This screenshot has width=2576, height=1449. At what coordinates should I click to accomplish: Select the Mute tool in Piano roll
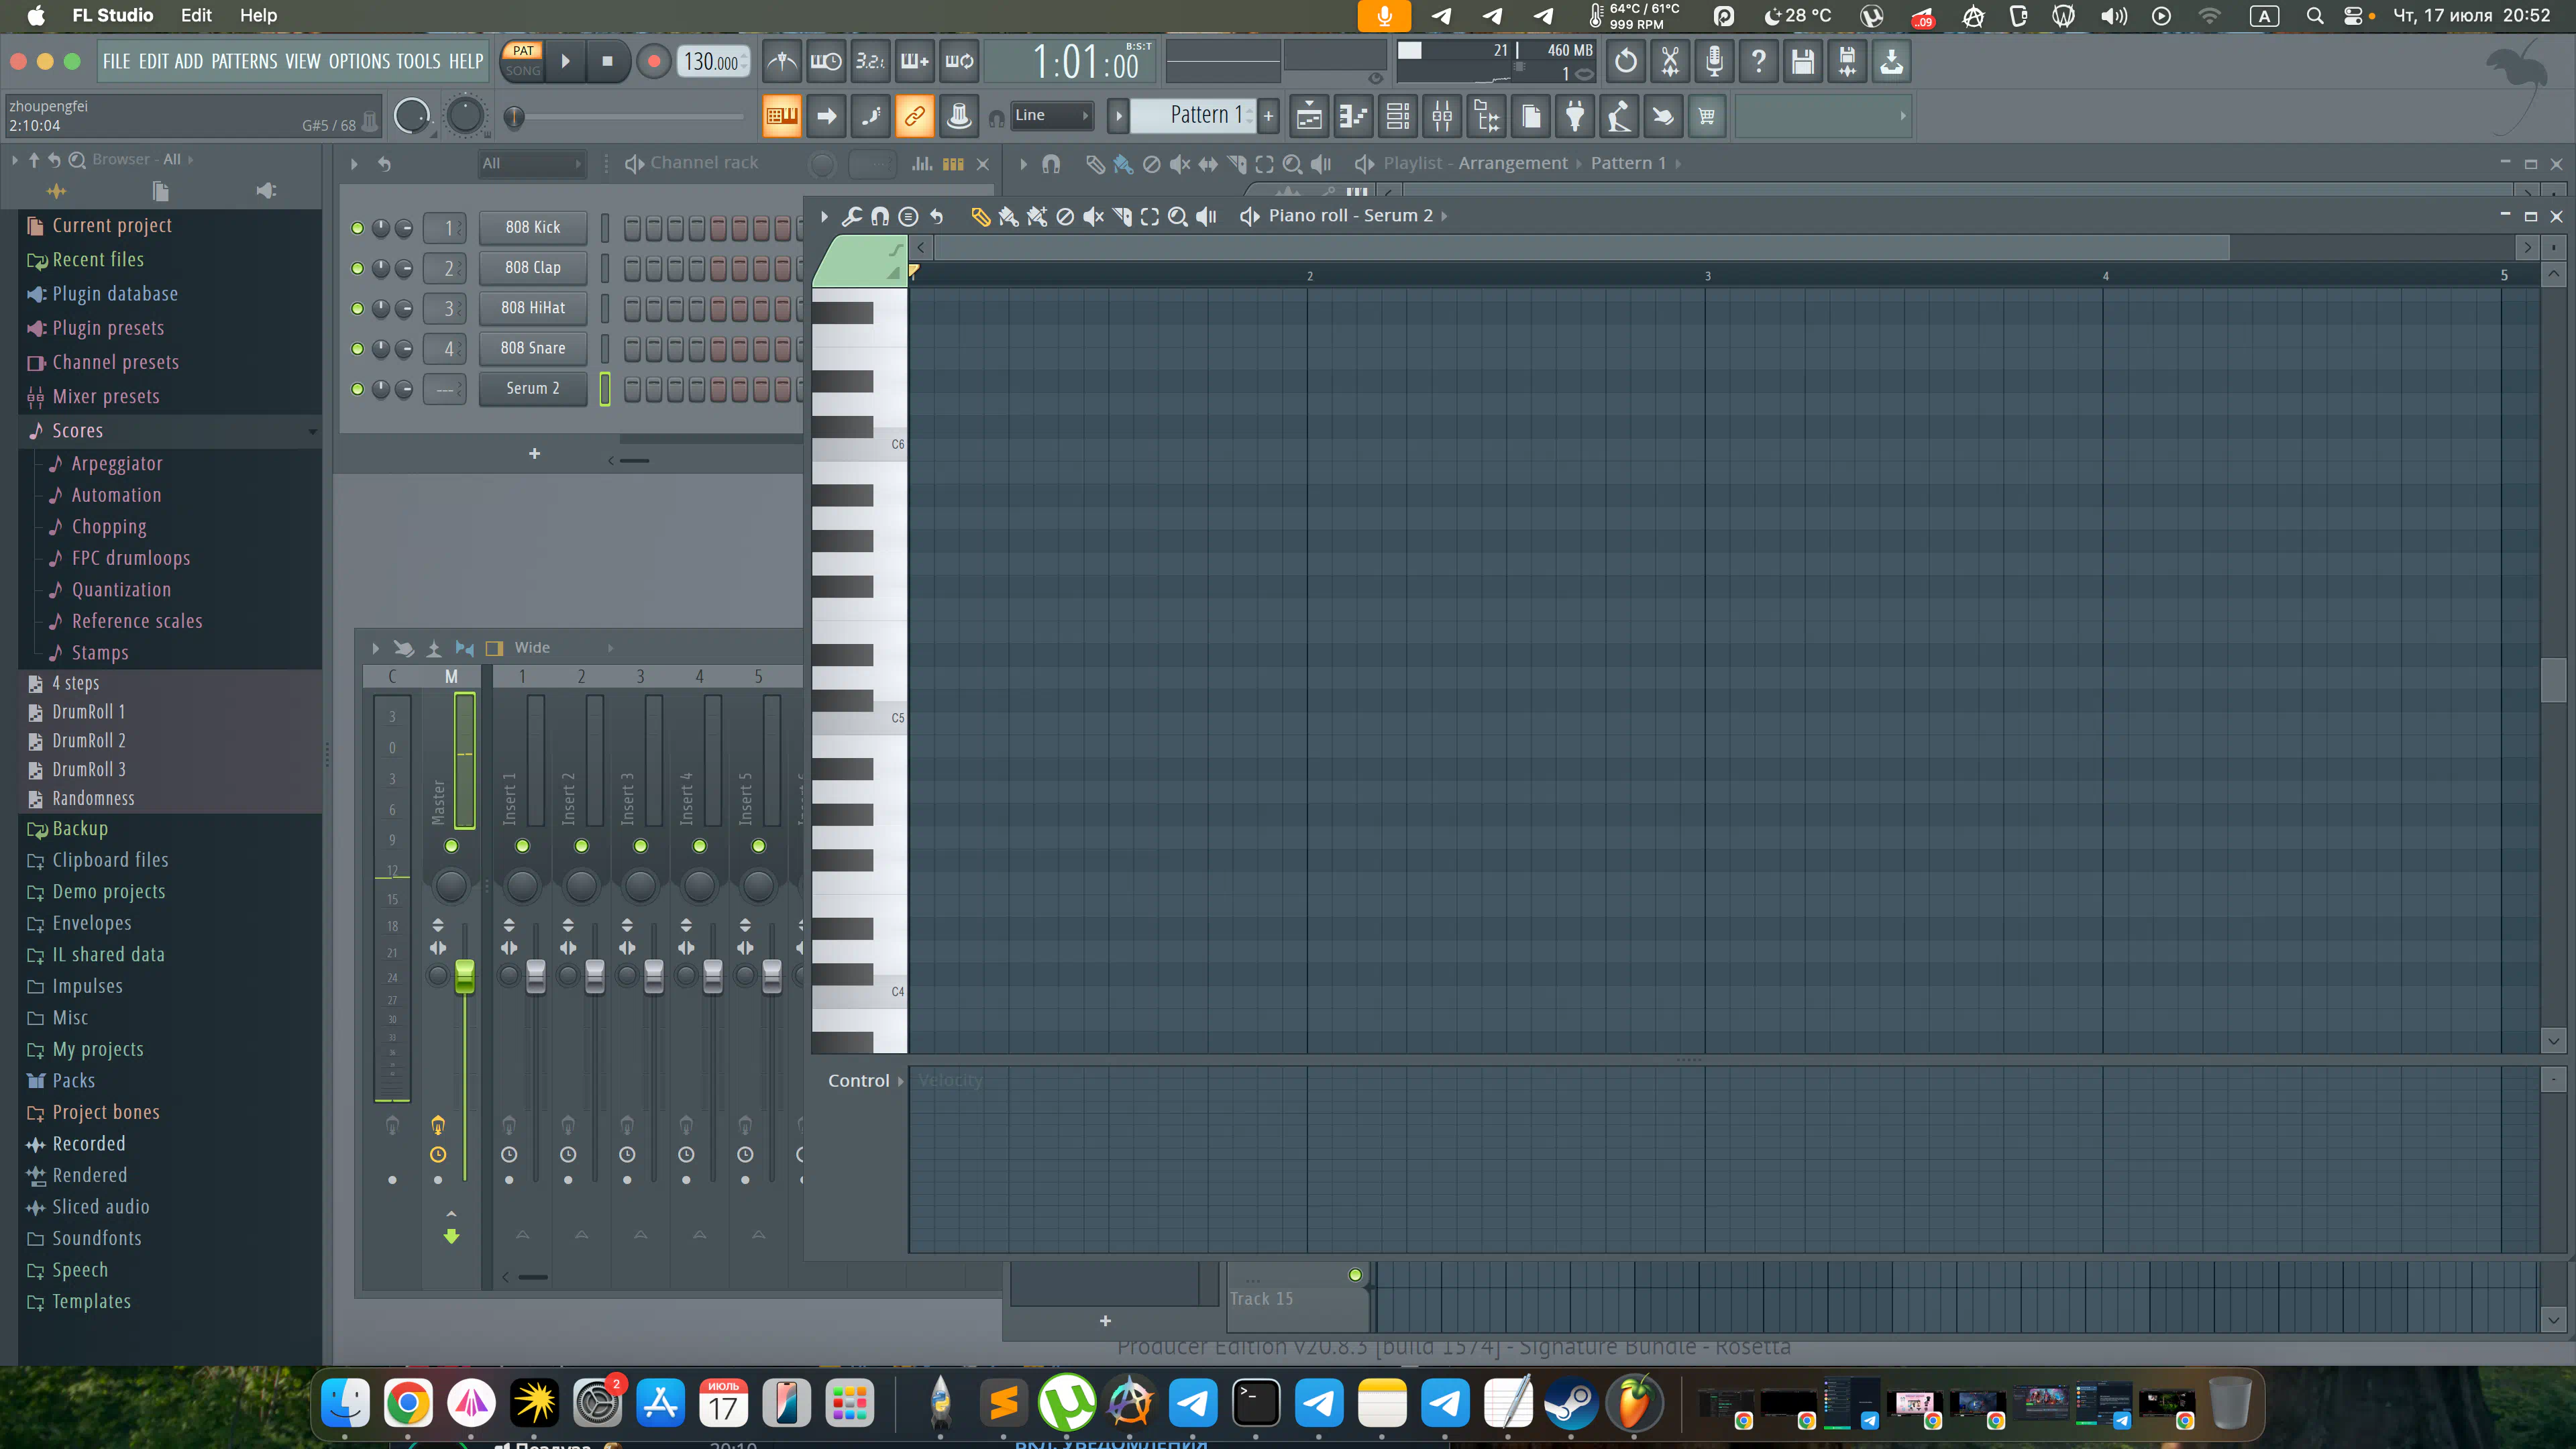click(x=1093, y=216)
